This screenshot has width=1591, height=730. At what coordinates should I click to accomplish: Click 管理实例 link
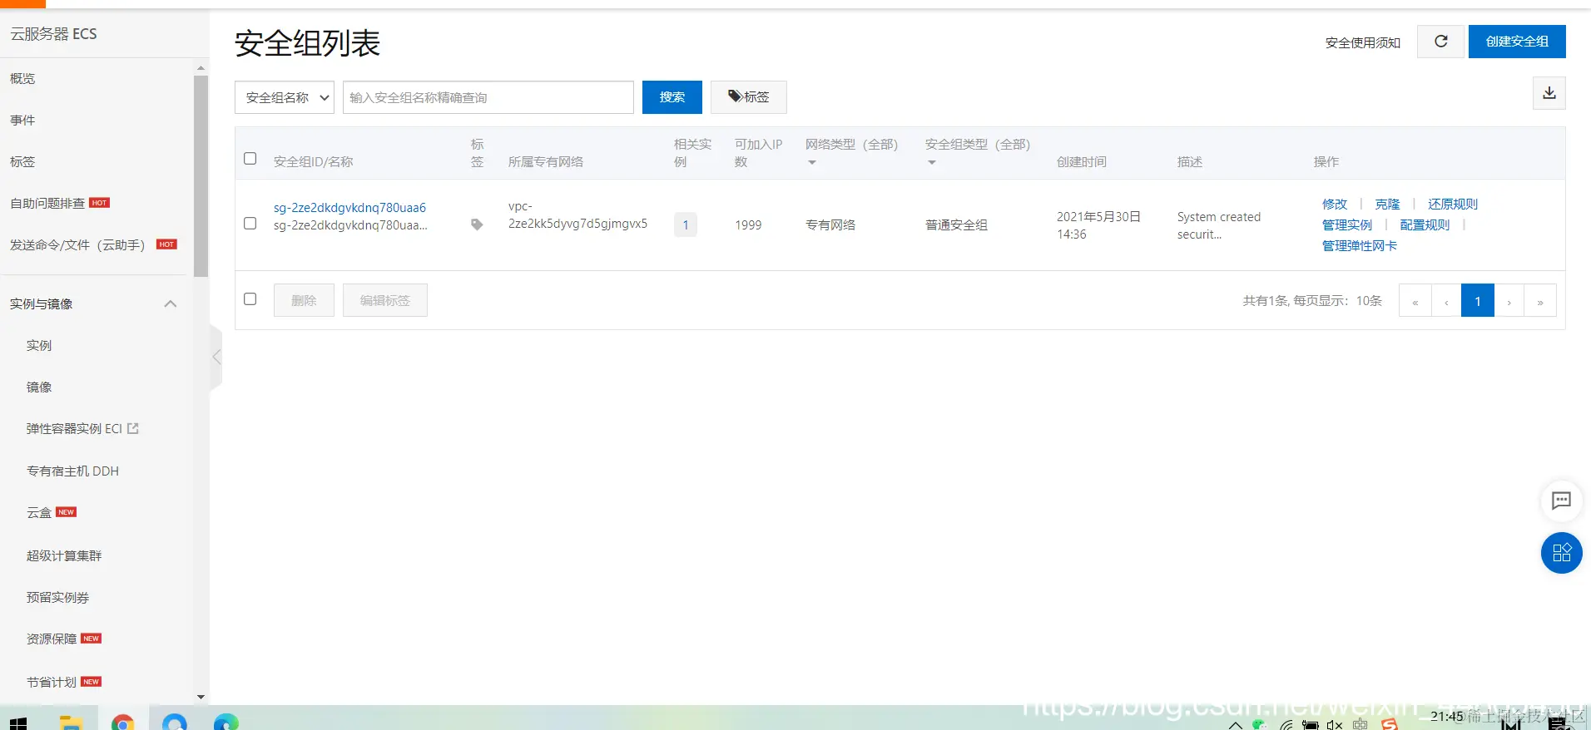(x=1347, y=224)
